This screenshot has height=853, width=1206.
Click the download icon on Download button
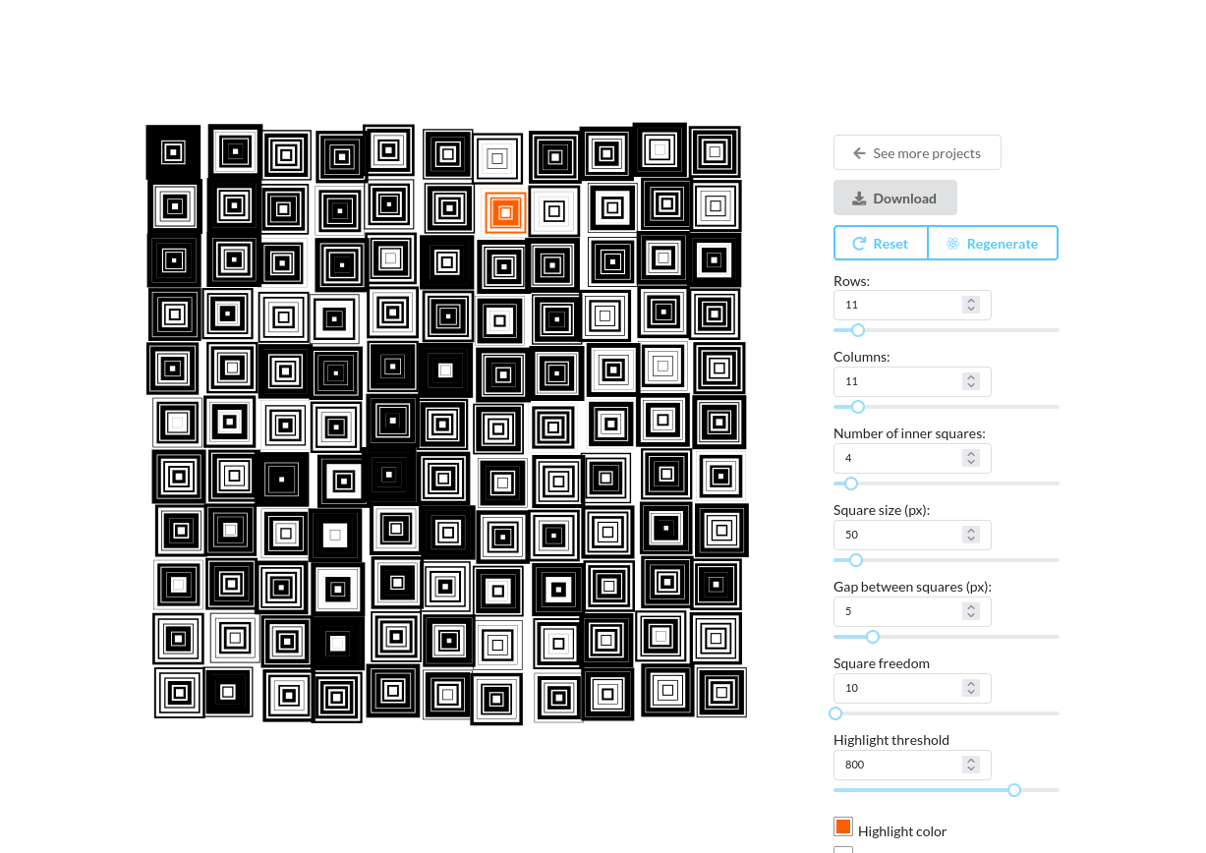pos(859,199)
